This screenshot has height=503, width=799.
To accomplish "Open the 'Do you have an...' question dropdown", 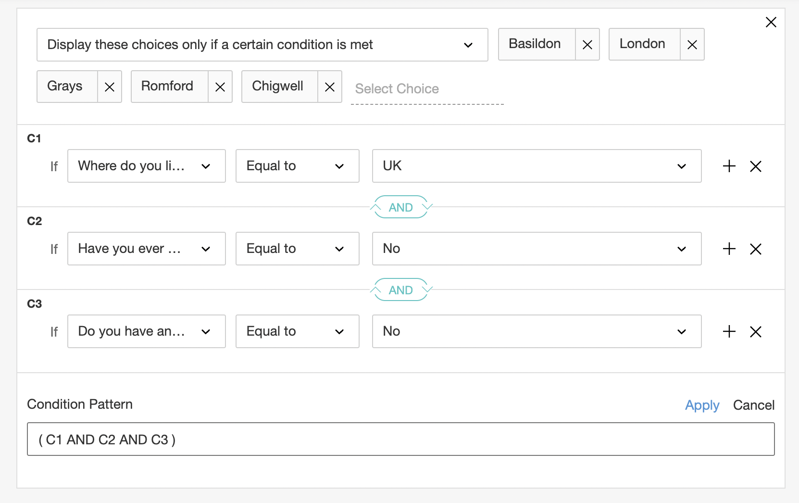I will click(x=146, y=331).
